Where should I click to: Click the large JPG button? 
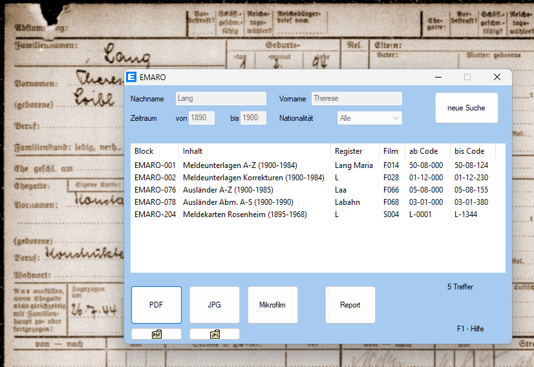[215, 305]
